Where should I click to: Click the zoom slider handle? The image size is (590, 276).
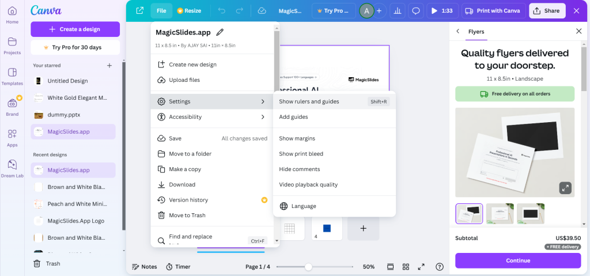click(309, 267)
